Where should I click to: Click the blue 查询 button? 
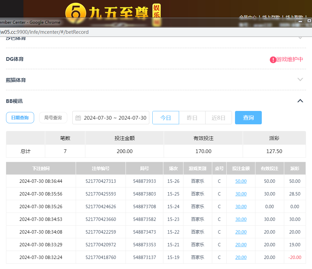[x=248, y=118]
